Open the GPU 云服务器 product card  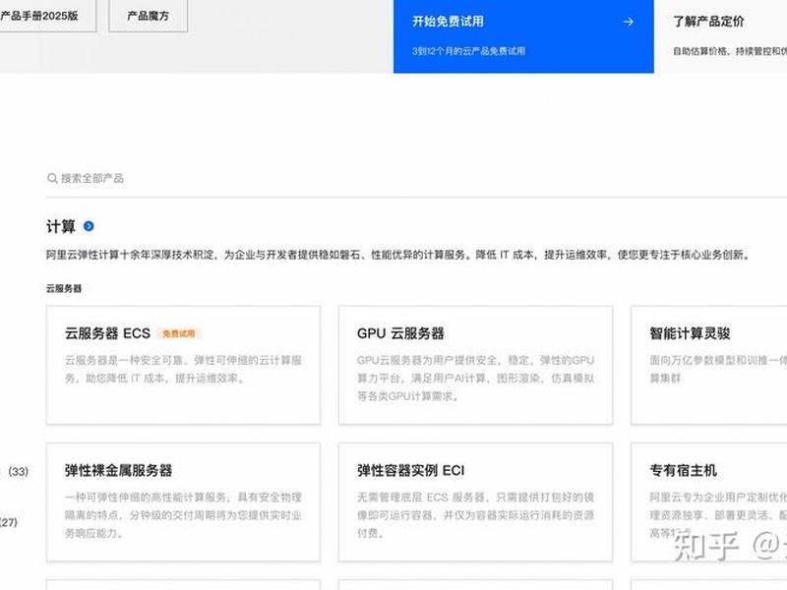tap(475, 365)
